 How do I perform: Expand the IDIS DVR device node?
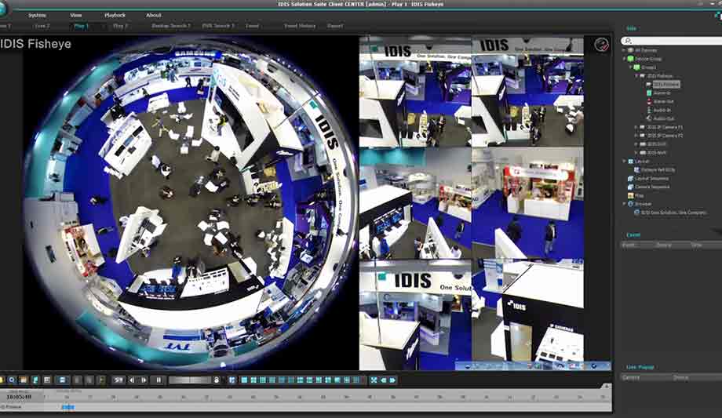pyautogui.click(x=636, y=144)
